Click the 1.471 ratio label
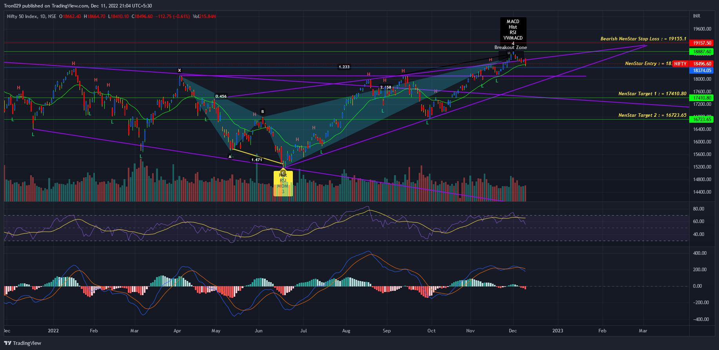The image size is (719, 350). pos(257,160)
